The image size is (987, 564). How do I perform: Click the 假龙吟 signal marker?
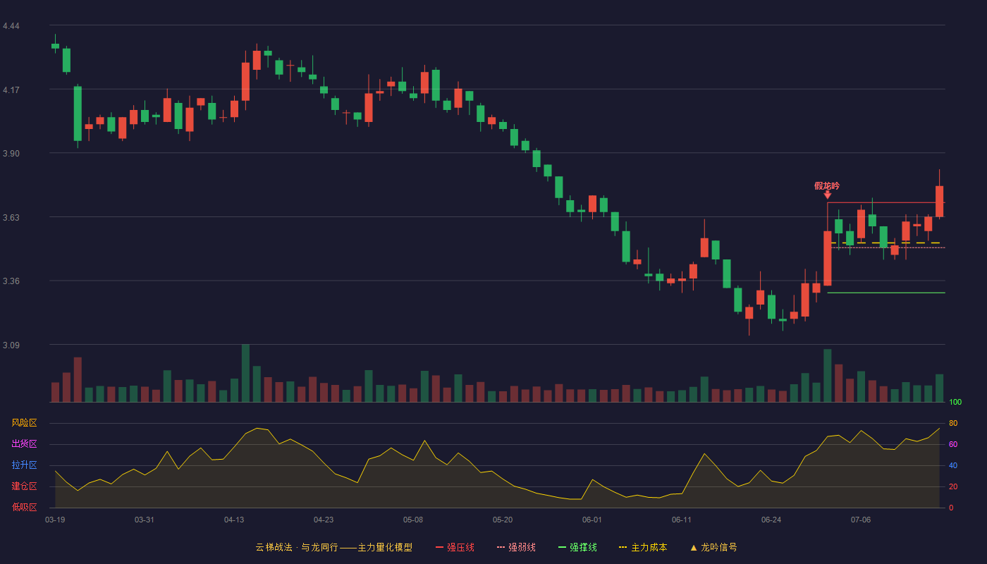tap(827, 186)
